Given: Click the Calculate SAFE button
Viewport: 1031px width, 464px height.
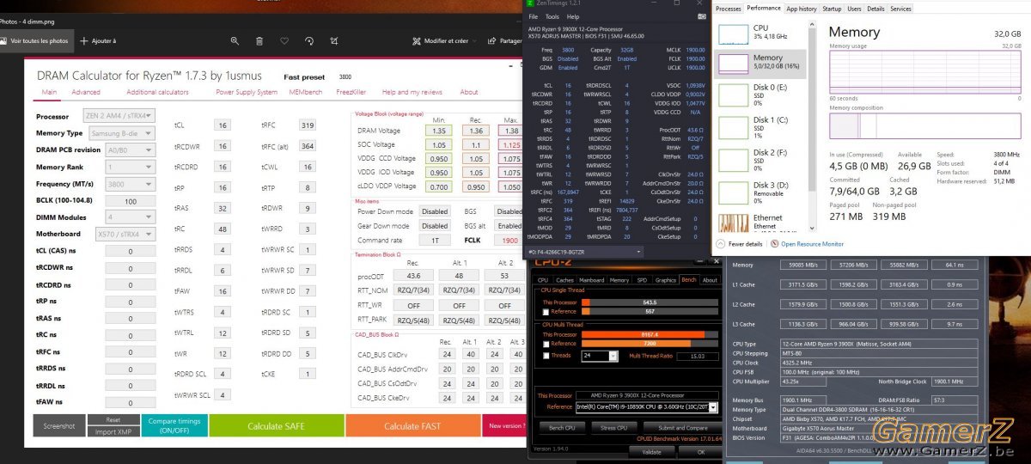Looking at the screenshot, I should pyautogui.click(x=277, y=425).
